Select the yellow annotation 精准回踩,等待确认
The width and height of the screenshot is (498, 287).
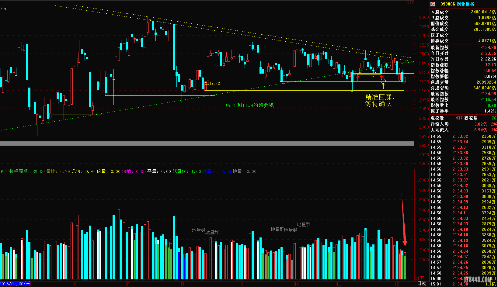[x=379, y=100]
